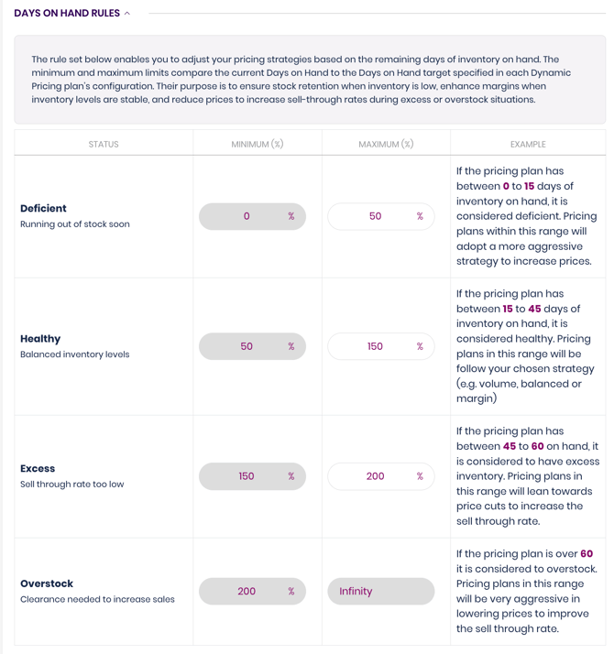Screen dimensions: 614x654
Task: Click the Excess minimum value of 150
Action: (x=246, y=476)
